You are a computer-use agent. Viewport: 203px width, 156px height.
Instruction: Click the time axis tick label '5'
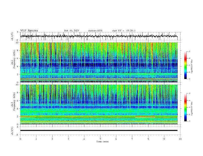(x=100, y=139)
